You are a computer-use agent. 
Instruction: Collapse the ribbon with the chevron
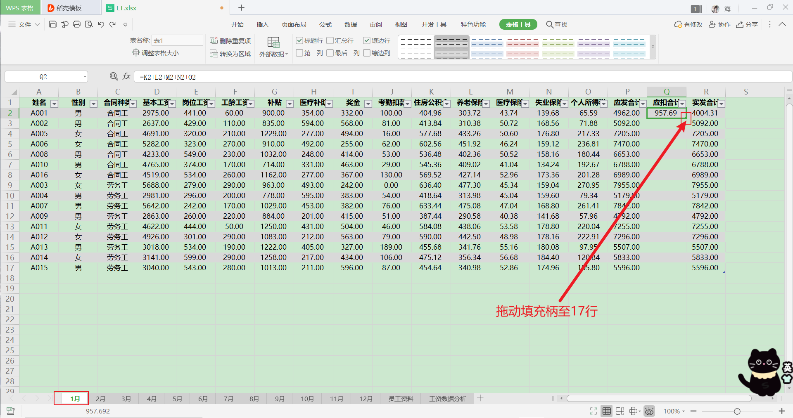[x=782, y=24]
